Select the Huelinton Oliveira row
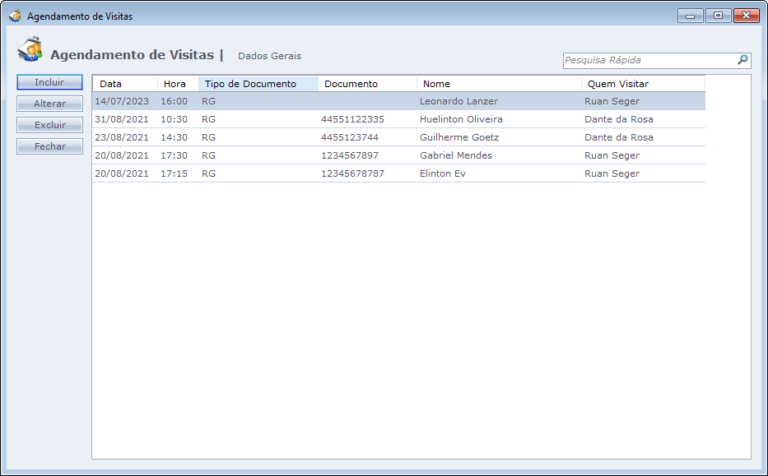 [461, 119]
